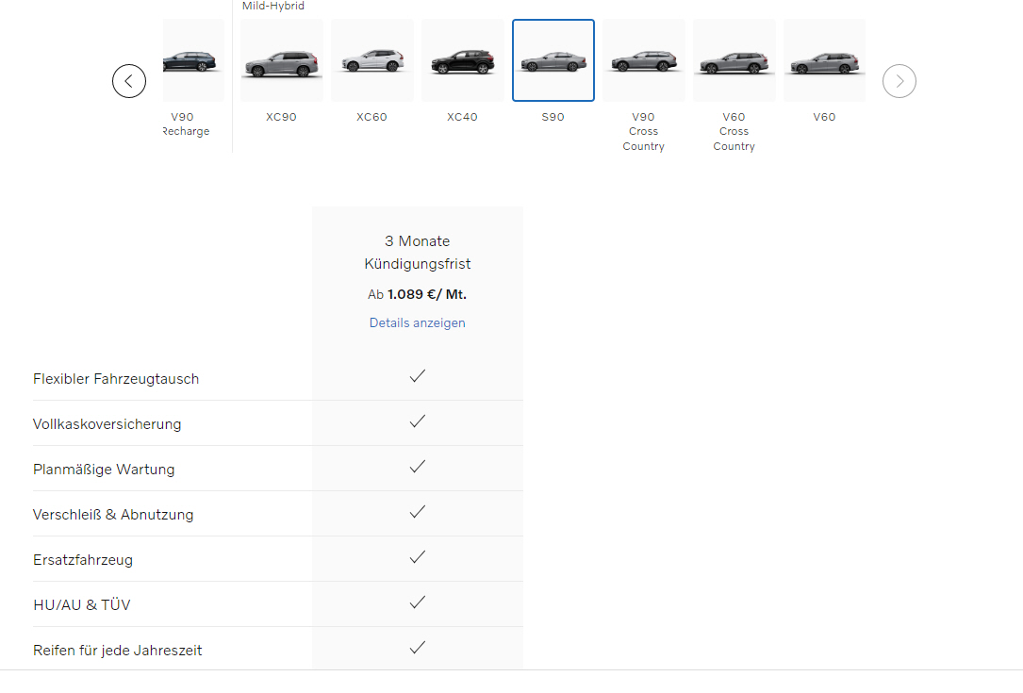Select the XC90 car thumbnail
Screen dimensions: 1023x693
(282, 61)
